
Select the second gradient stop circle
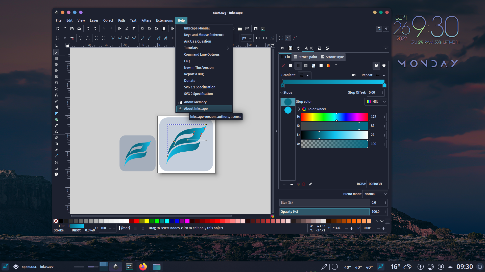[288, 110]
